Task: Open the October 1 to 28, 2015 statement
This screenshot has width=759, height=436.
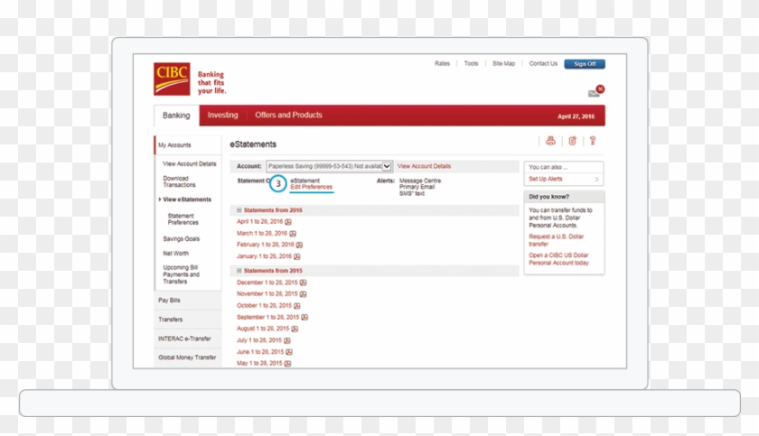Action: click(264, 306)
